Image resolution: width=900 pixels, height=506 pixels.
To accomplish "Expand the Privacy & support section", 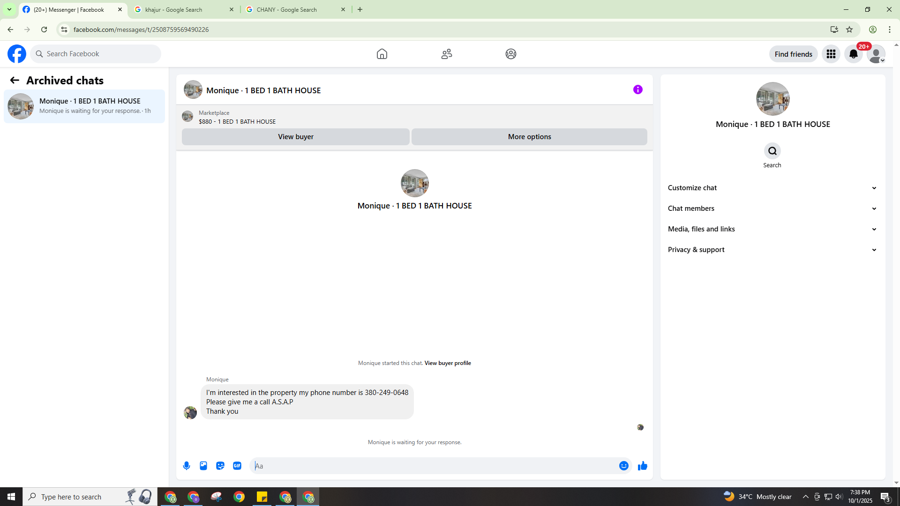I will 772,250.
